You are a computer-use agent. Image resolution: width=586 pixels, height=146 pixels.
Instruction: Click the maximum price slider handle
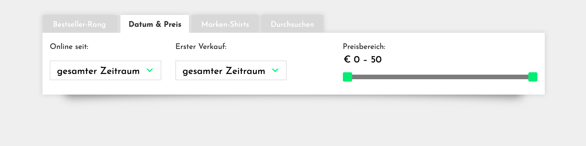(x=533, y=77)
